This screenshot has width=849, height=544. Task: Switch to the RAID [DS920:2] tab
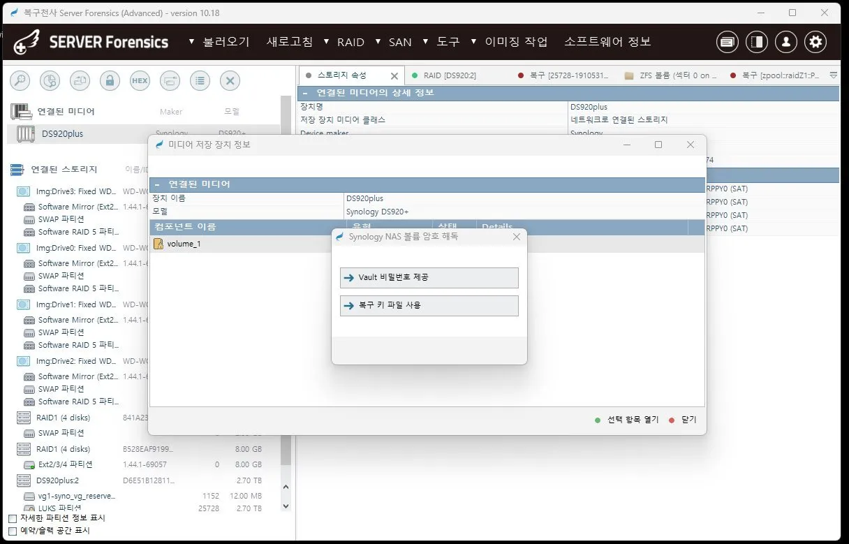450,75
